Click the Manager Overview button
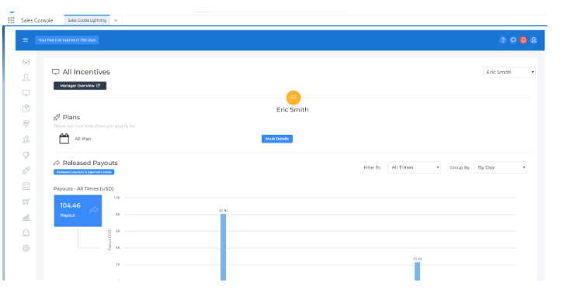Screen dimensions: 580x303 [80, 85]
